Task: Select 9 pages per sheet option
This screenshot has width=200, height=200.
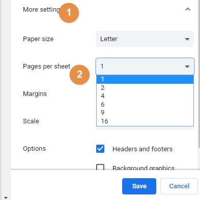Action: [145, 113]
